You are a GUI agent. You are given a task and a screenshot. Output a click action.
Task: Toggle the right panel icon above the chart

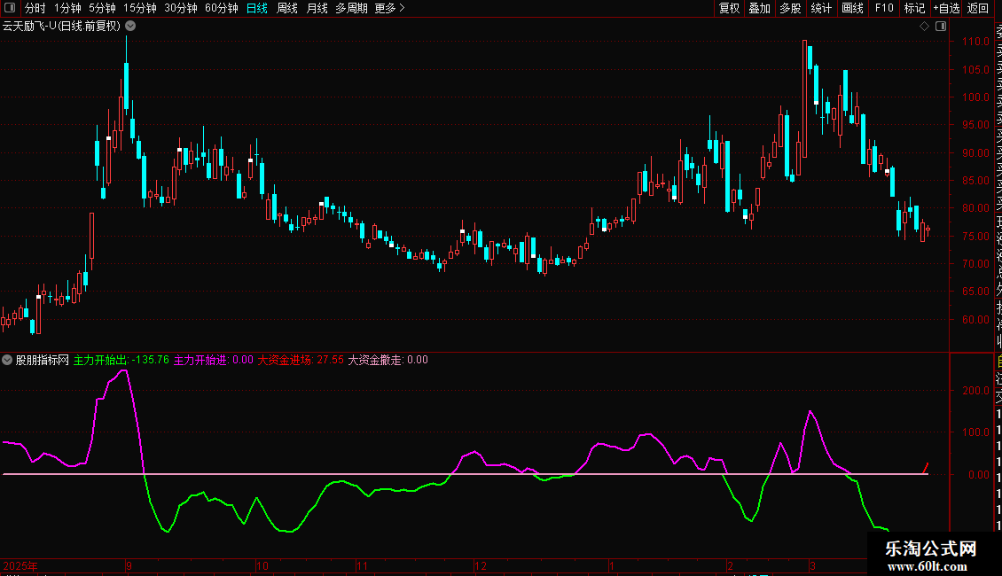[x=941, y=27]
